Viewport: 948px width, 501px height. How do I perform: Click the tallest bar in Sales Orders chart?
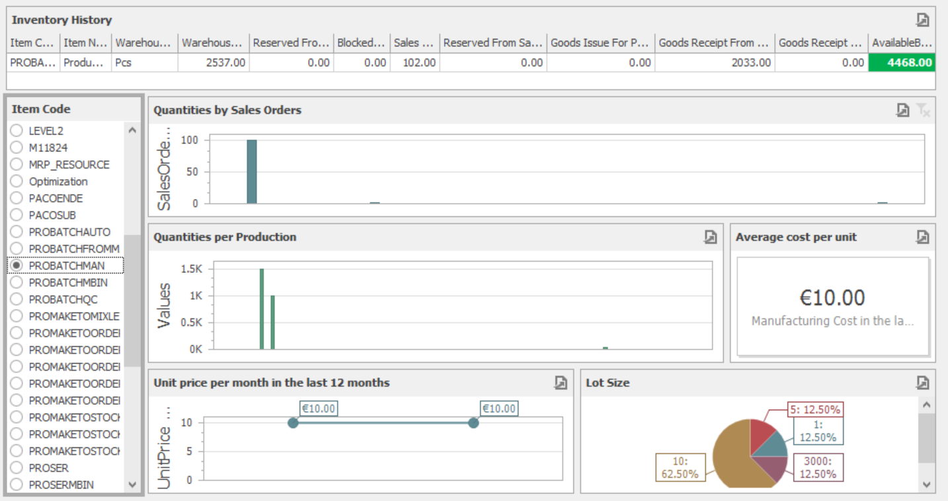click(x=251, y=172)
